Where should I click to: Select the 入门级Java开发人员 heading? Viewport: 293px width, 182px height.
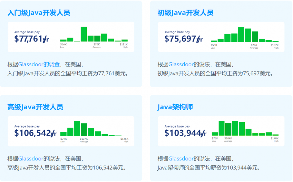pyautogui.click(x=39, y=13)
